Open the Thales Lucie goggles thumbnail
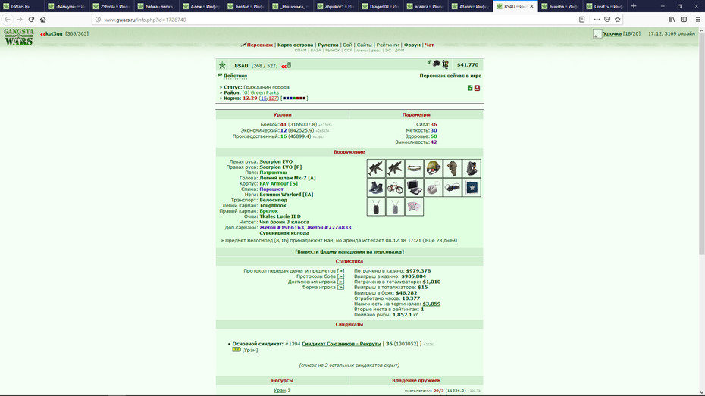 [x=453, y=188]
